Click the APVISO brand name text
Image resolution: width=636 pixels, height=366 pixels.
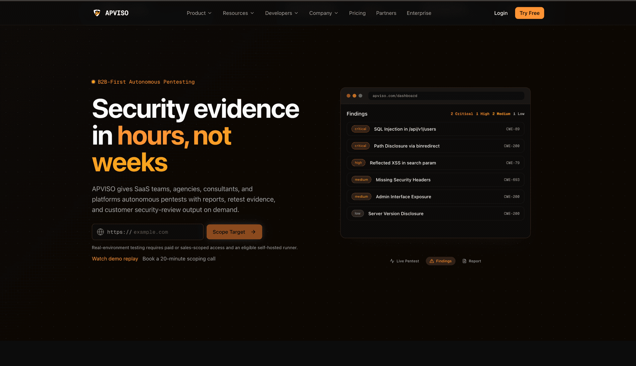[x=117, y=13]
